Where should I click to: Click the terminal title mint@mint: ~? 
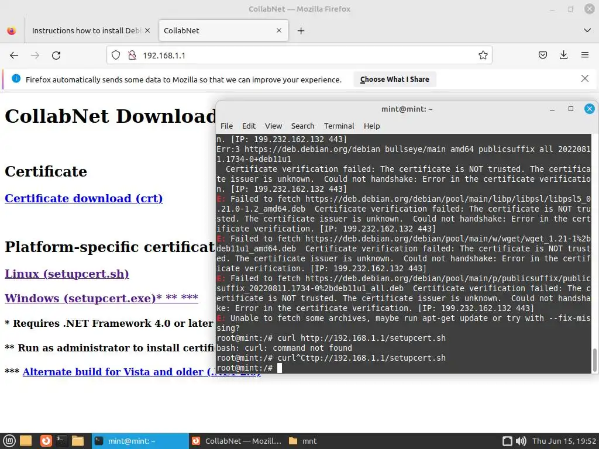pyautogui.click(x=407, y=109)
